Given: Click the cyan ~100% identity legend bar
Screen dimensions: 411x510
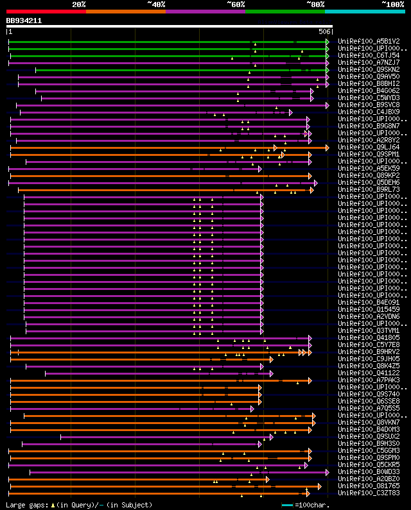Looking at the screenshot, I should (365, 12).
